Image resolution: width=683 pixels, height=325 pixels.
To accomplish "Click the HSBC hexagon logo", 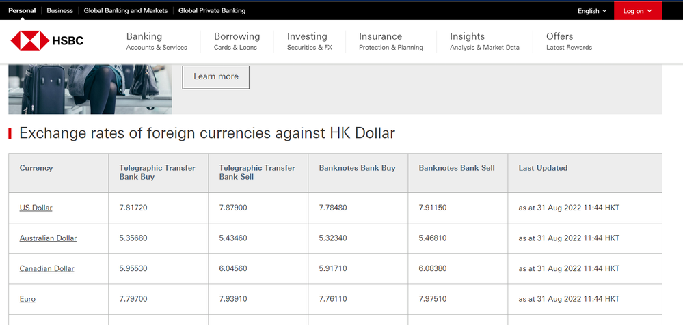I will (47, 41).
